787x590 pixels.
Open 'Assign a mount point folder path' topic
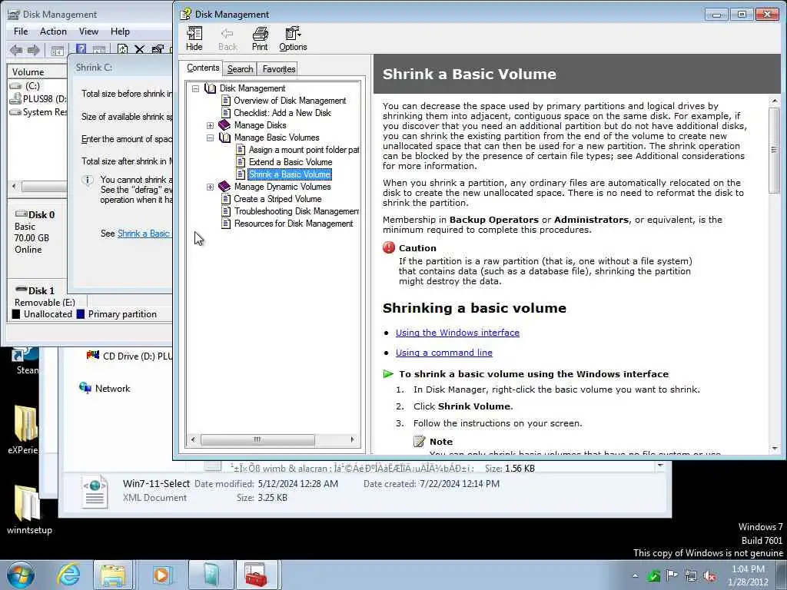coord(304,150)
